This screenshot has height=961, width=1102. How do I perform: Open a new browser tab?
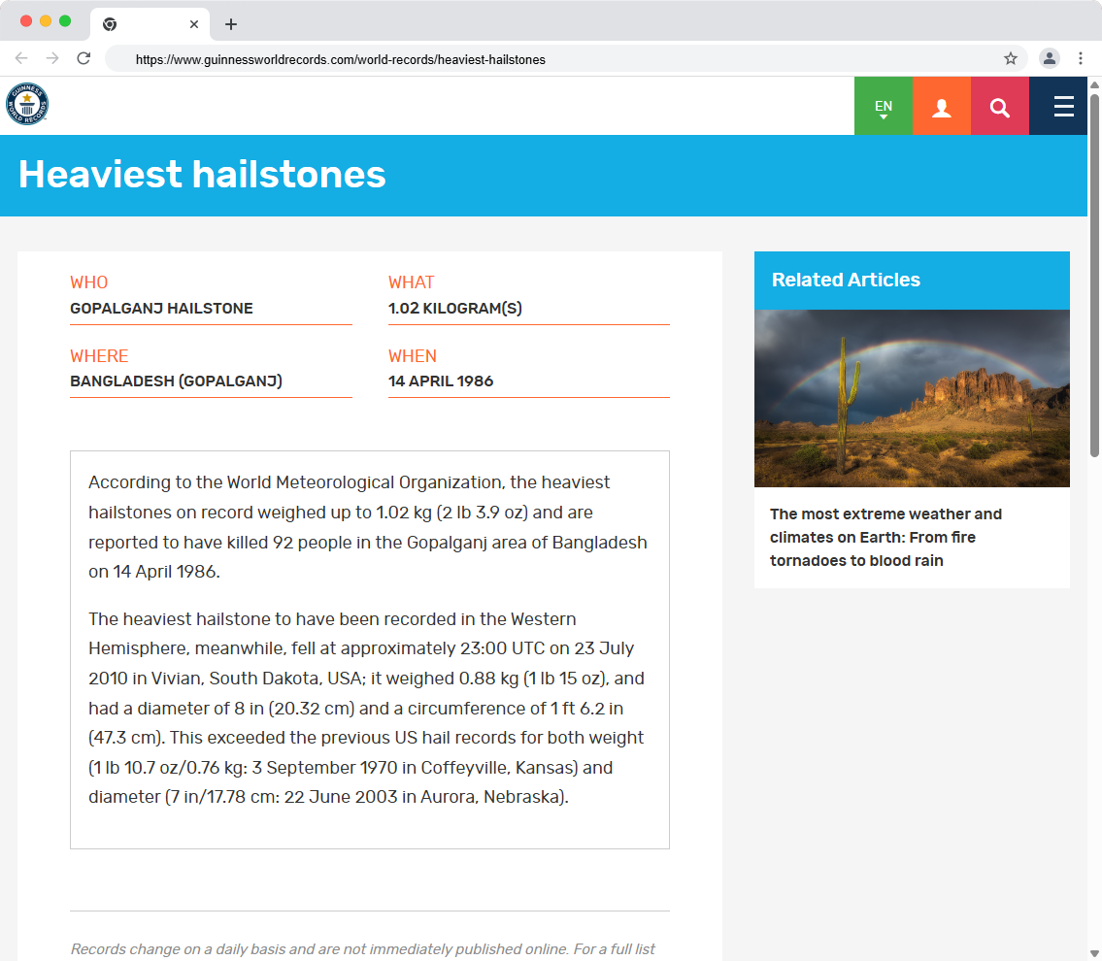[230, 24]
